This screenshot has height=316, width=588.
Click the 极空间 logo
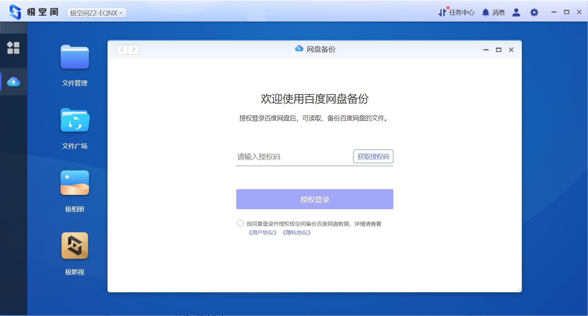pyautogui.click(x=33, y=12)
